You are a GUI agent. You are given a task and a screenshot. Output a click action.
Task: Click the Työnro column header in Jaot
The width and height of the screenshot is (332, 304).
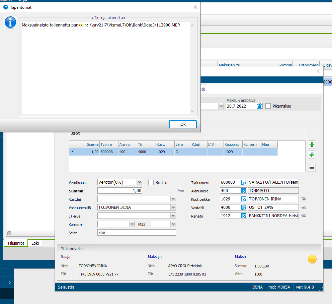pyautogui.click(x=109, y=144)
